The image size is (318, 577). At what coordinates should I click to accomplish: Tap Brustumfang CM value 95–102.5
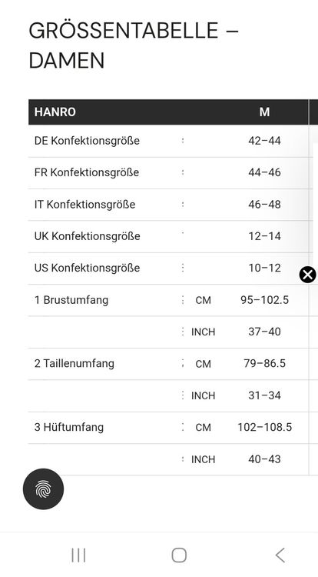tap(264, 300)
